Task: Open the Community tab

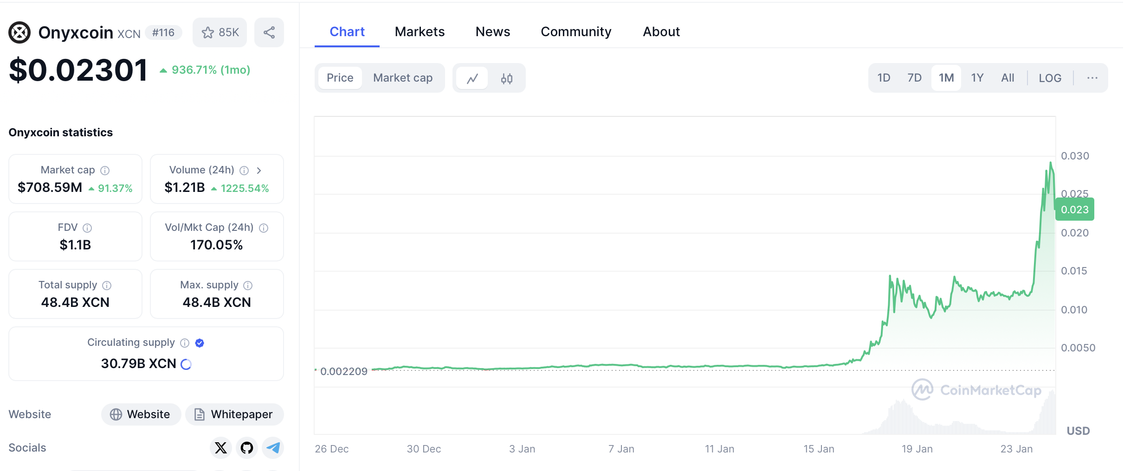Action: (576, 32)
